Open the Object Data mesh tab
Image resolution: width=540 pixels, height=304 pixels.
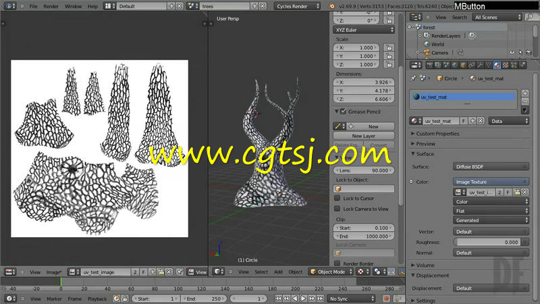click(488, 65)
